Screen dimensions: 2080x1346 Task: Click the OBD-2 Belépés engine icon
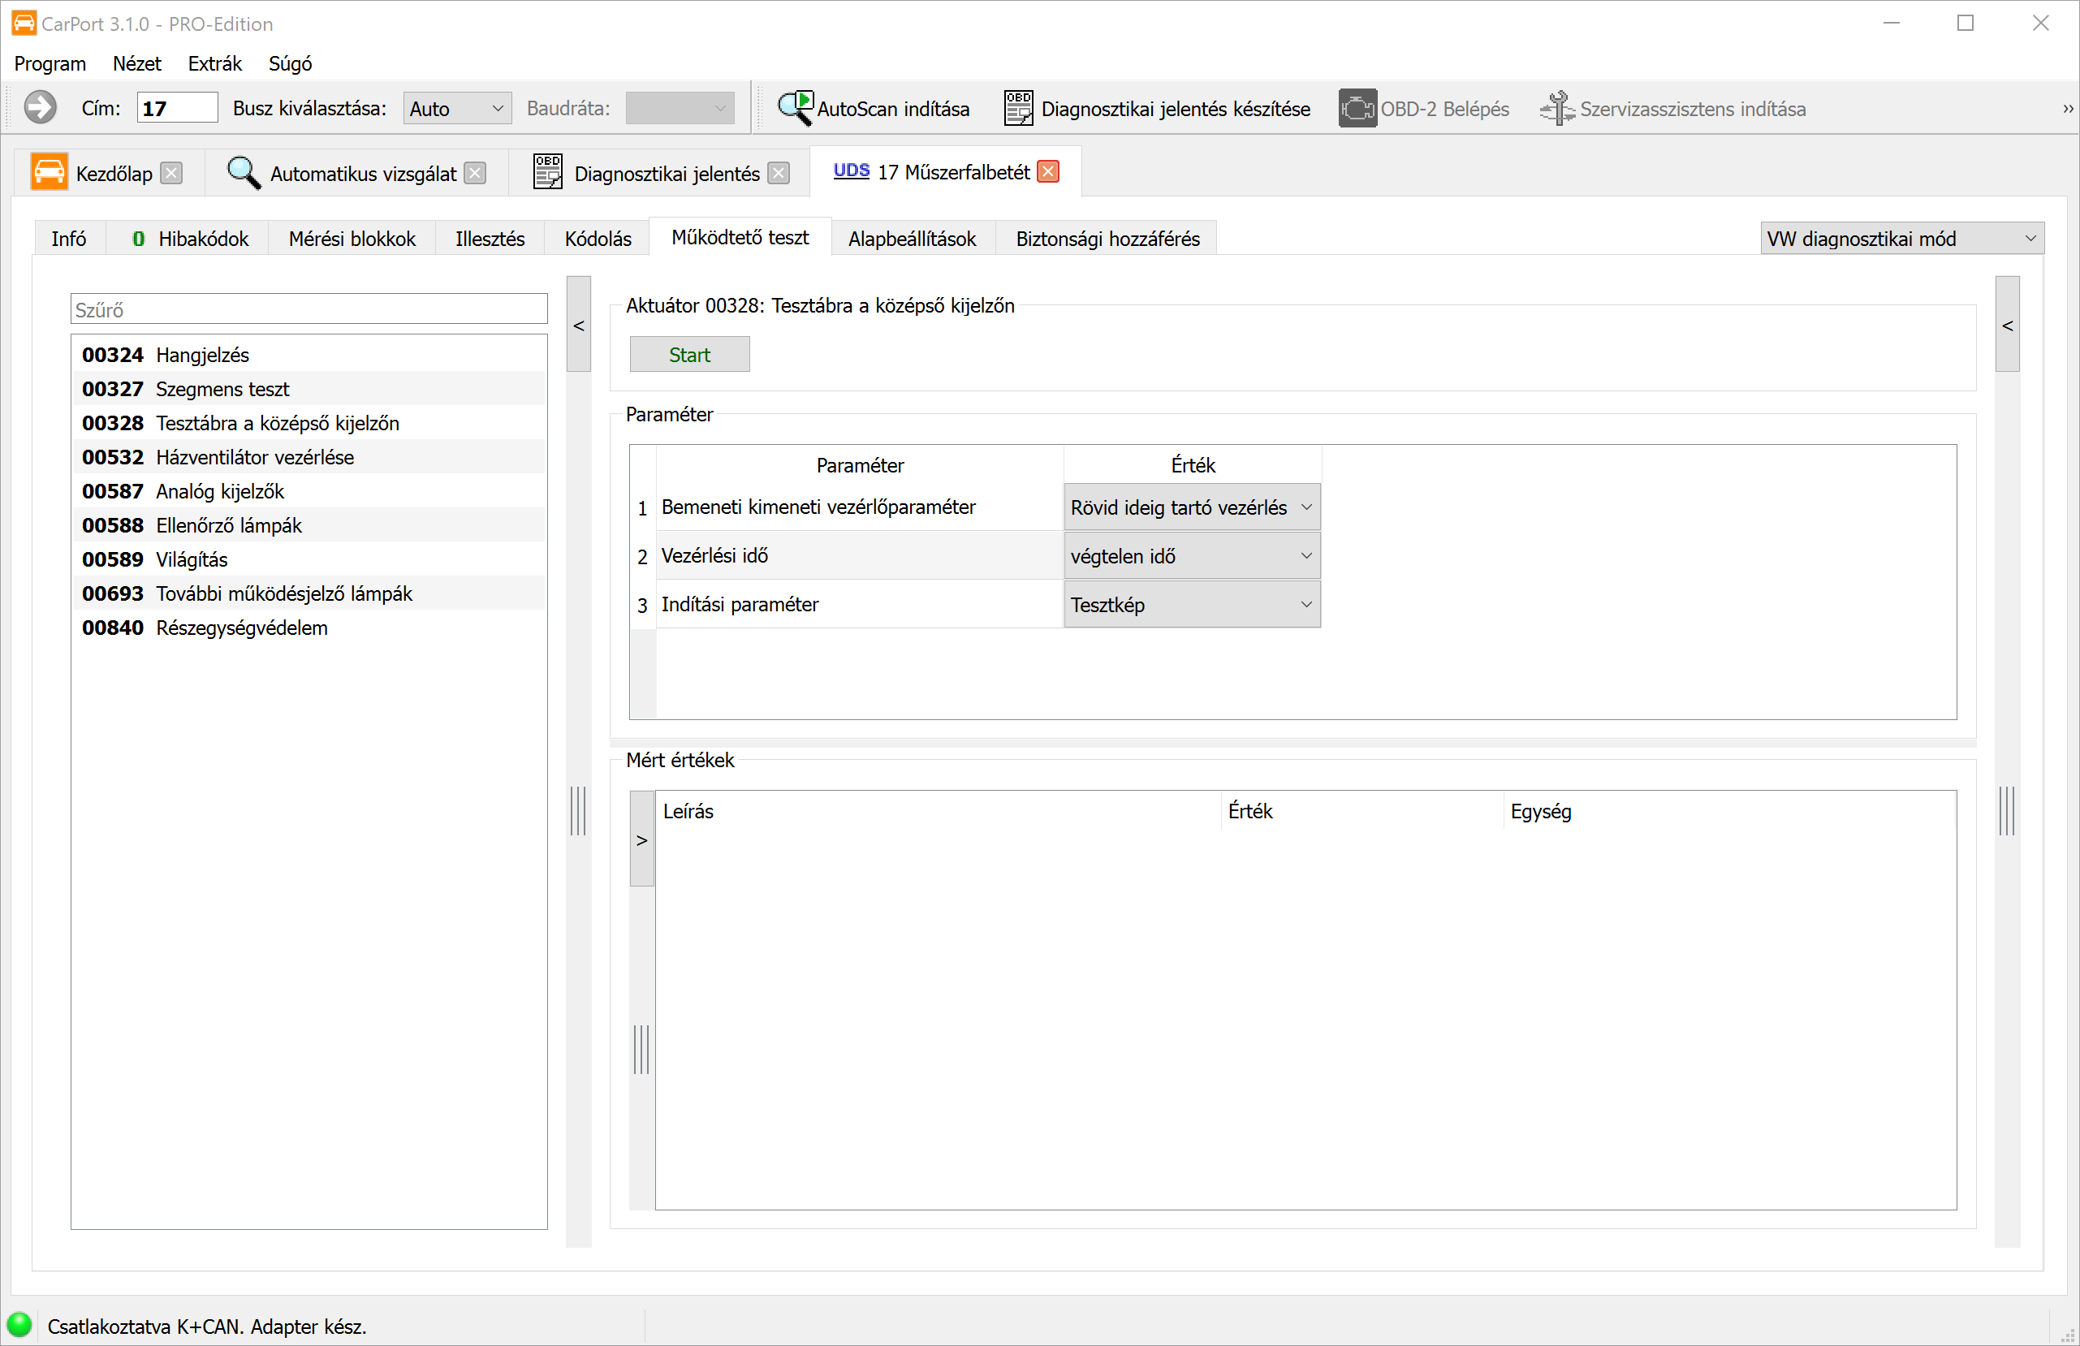click(1357, 109)
